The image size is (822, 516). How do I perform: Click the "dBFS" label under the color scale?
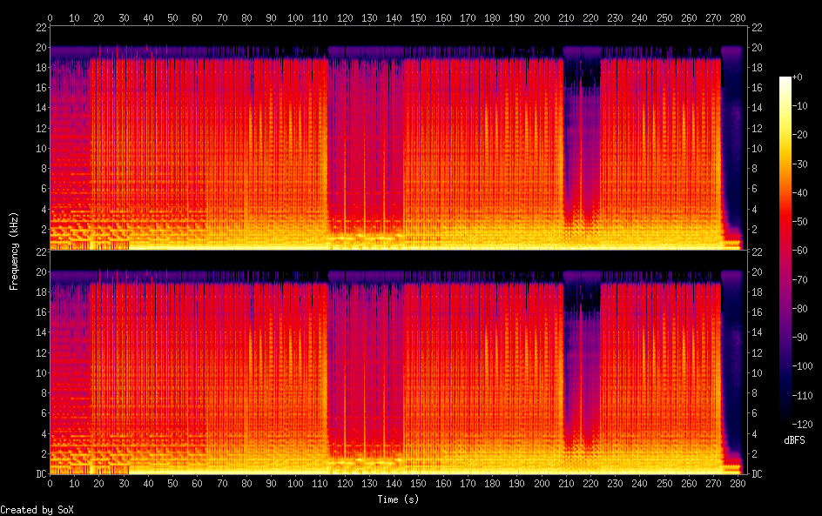793,442
